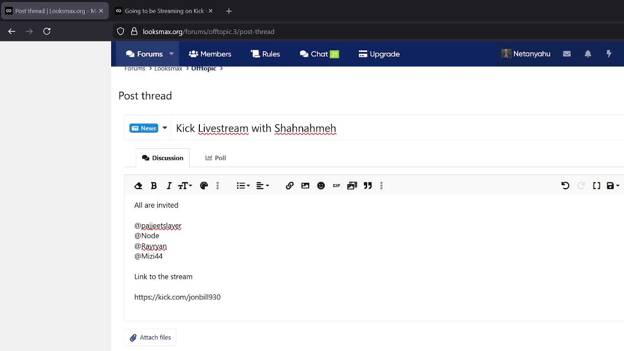Open Chat with 21 badge
Screen dimensions: 624x351
319,54
